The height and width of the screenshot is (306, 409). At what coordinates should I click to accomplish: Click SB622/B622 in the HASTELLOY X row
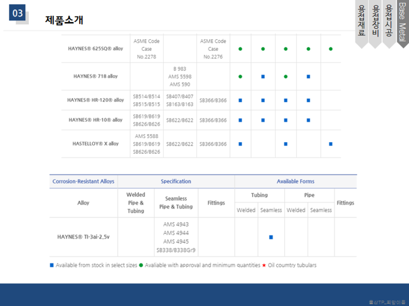click(180, 144)
